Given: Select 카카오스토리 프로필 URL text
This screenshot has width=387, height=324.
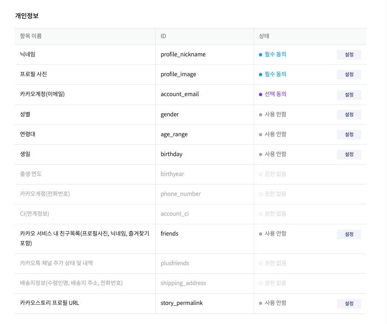Looking at the screenshot, I should (50, 303).
